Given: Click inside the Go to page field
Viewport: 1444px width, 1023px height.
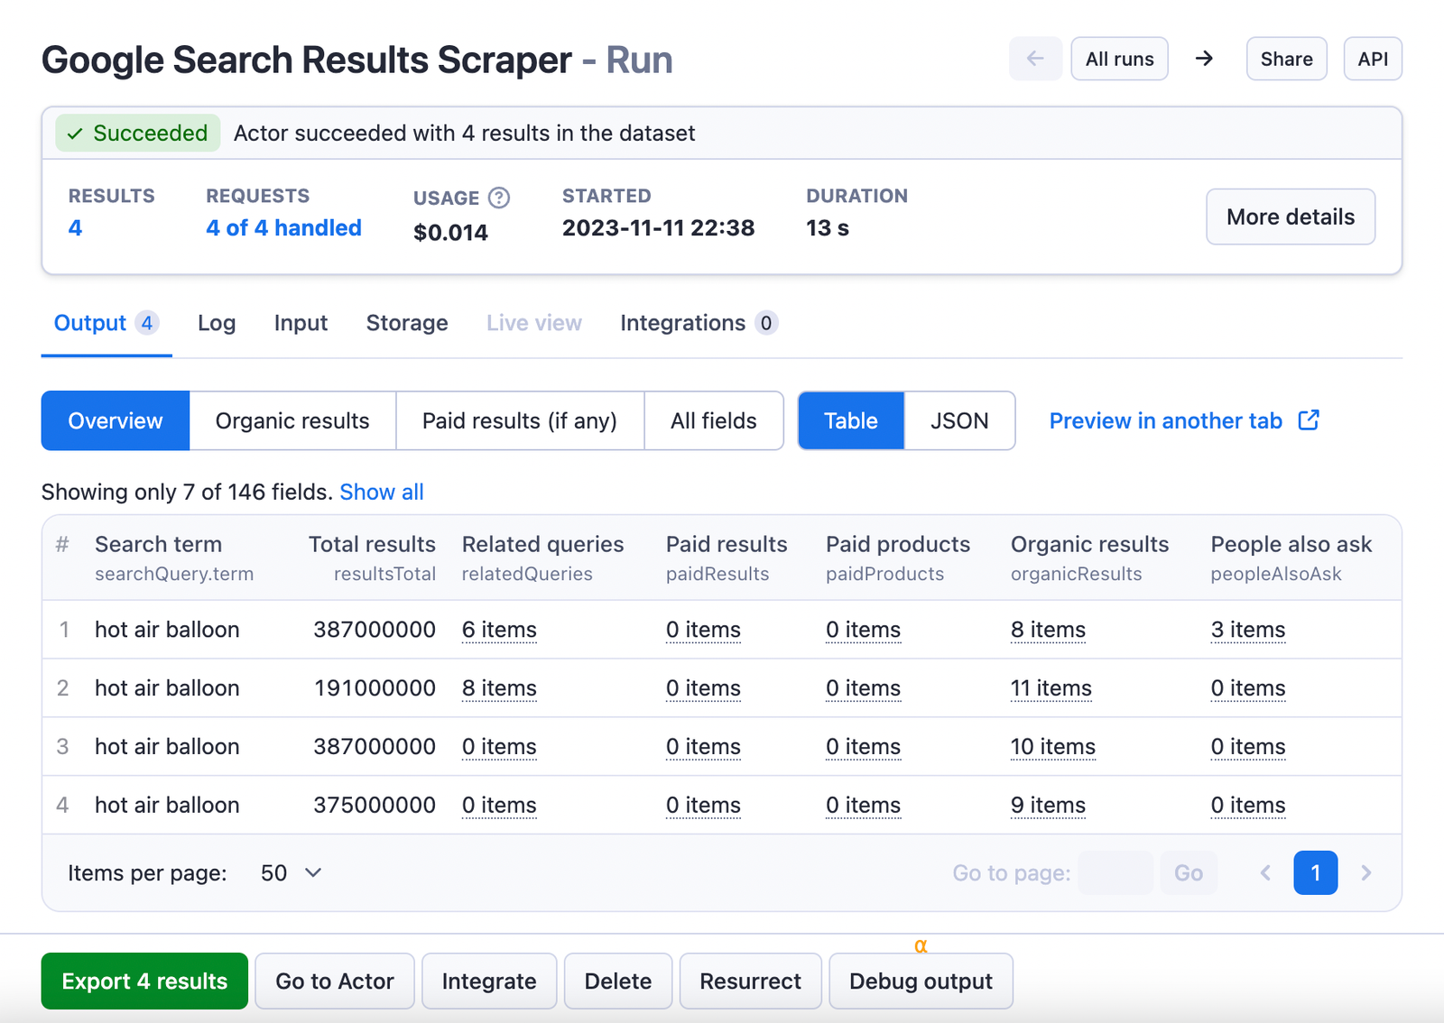Looking at the screenshot, I should coord(1115,872).
